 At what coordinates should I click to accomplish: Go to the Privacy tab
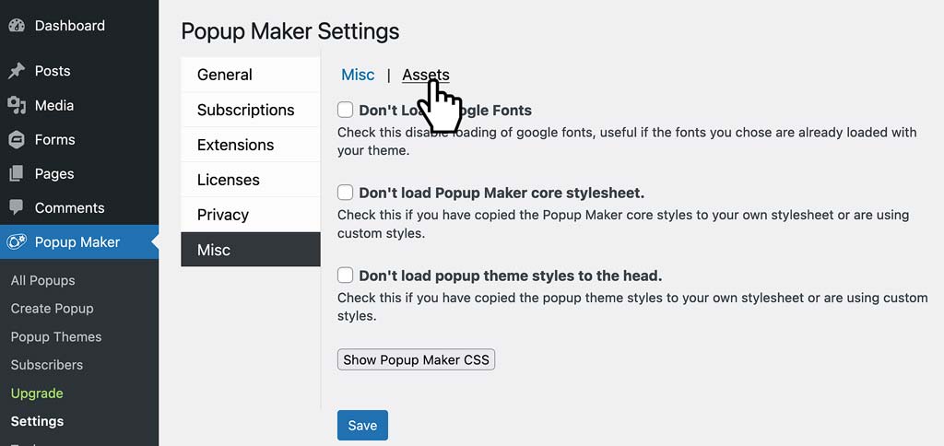(x=251, y=215)
